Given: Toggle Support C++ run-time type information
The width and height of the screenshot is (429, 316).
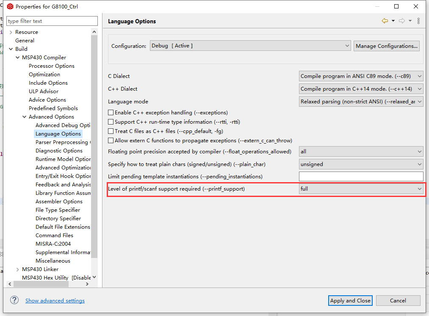Looking at the screenshot, I should tap(111, 122).
